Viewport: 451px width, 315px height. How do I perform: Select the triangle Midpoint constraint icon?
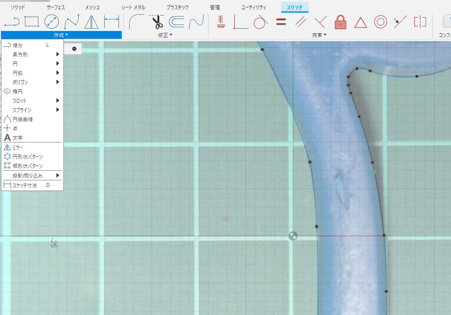click(x=360, y=22)
